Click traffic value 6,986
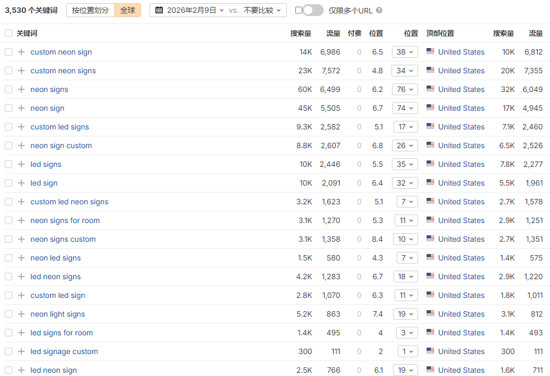The image size is (550, 376). [330, 52]
